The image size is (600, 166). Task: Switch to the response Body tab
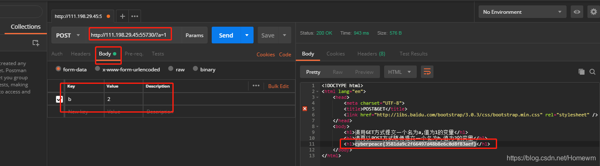click(308, 54)
